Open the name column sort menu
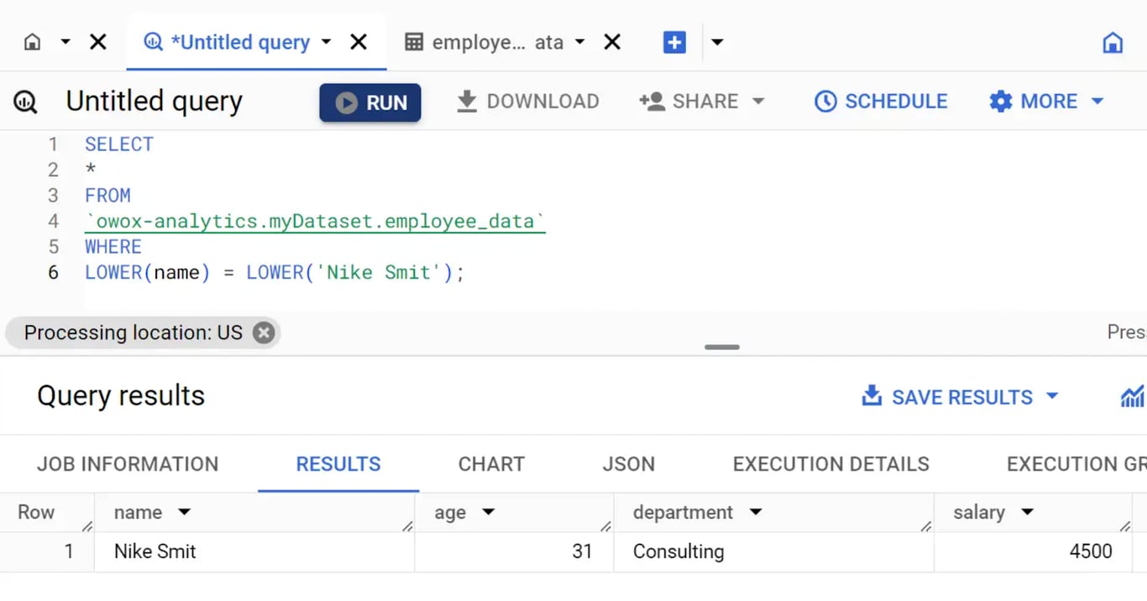Image resolution: width=1147 pixels, height=601 pixels. (185, 512)
